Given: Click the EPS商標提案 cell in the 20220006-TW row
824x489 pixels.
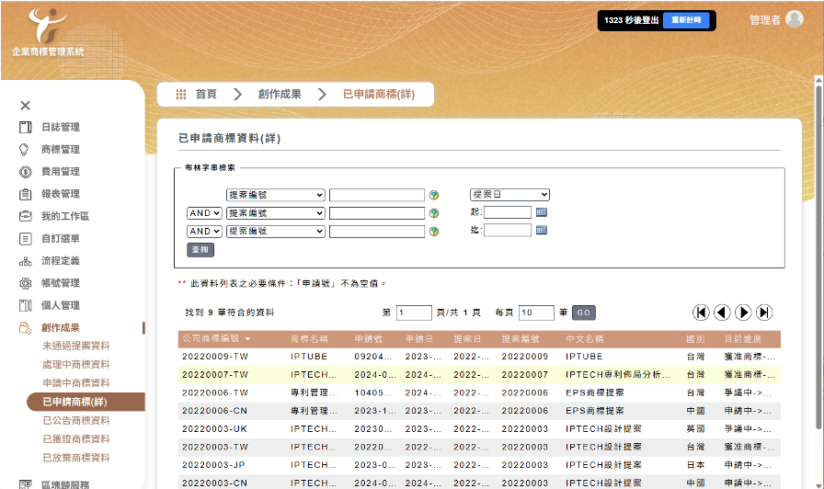Looking at the screenshot, I should tap(595, 392).
